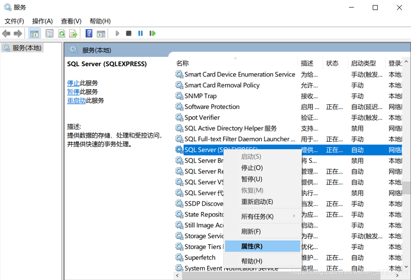Click the gear icon of Smart Card Removal Policy
The image size is (411, 280).
click(179, 85)
